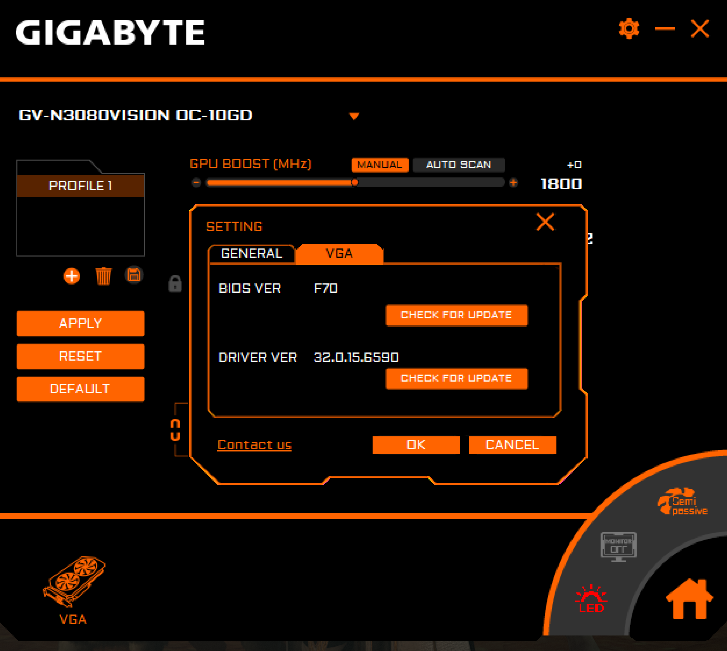727x651 pixels.
Task: Add a new profile with plus icon
Action: (x=72, y=276)
